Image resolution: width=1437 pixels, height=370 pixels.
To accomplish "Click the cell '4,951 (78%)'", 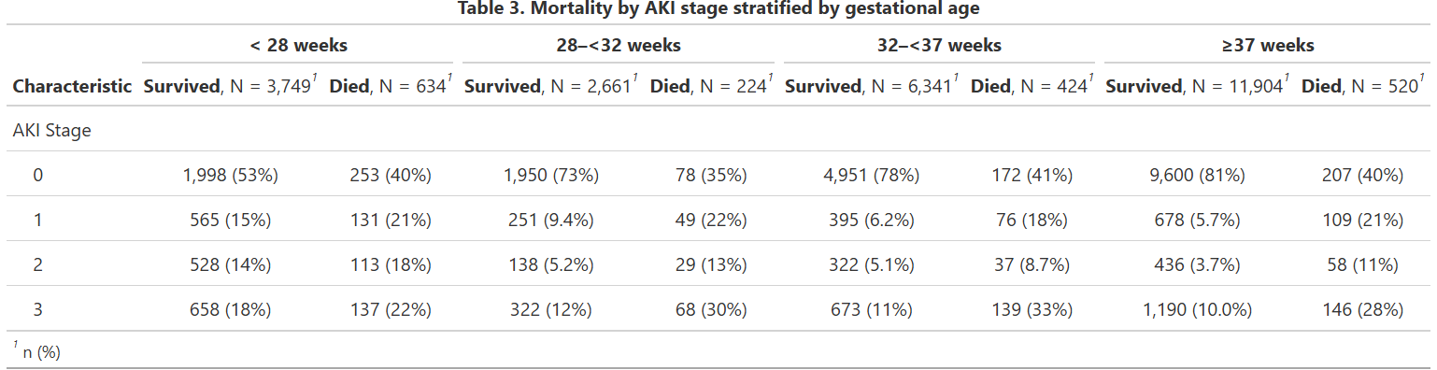I will 872,175.
